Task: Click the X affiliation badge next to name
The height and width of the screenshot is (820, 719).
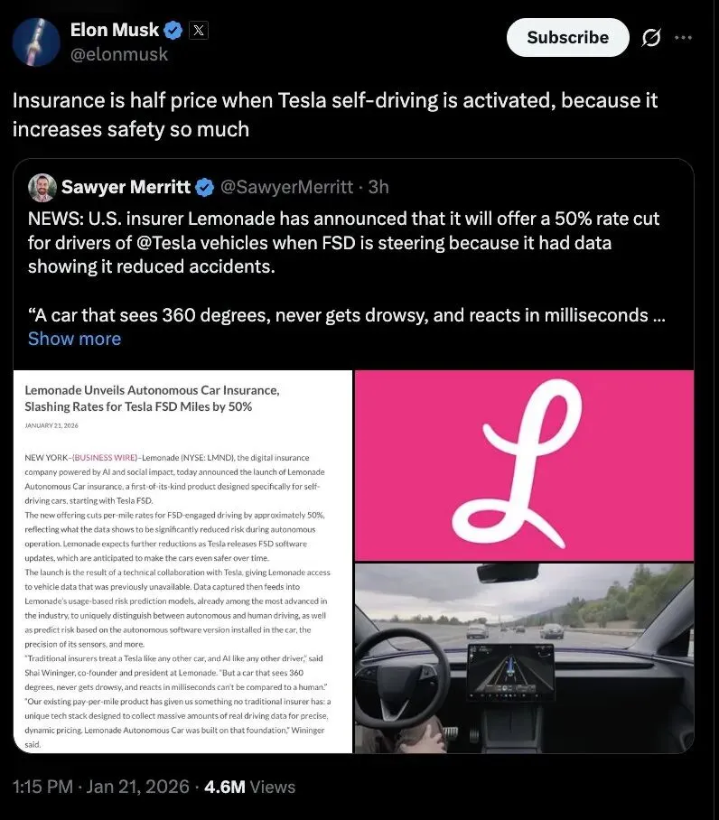Action: [x=198, y=31]
